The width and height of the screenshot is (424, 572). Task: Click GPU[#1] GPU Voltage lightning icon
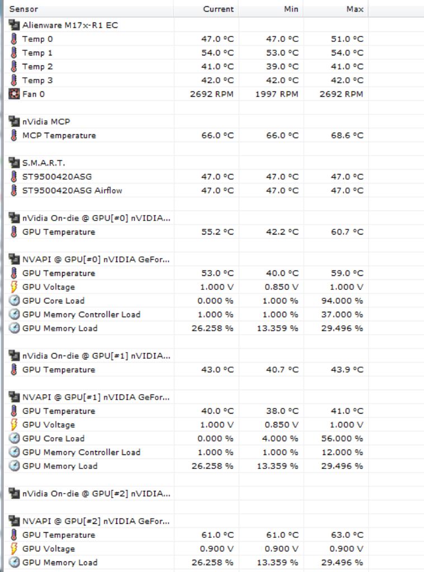[14, 425]
